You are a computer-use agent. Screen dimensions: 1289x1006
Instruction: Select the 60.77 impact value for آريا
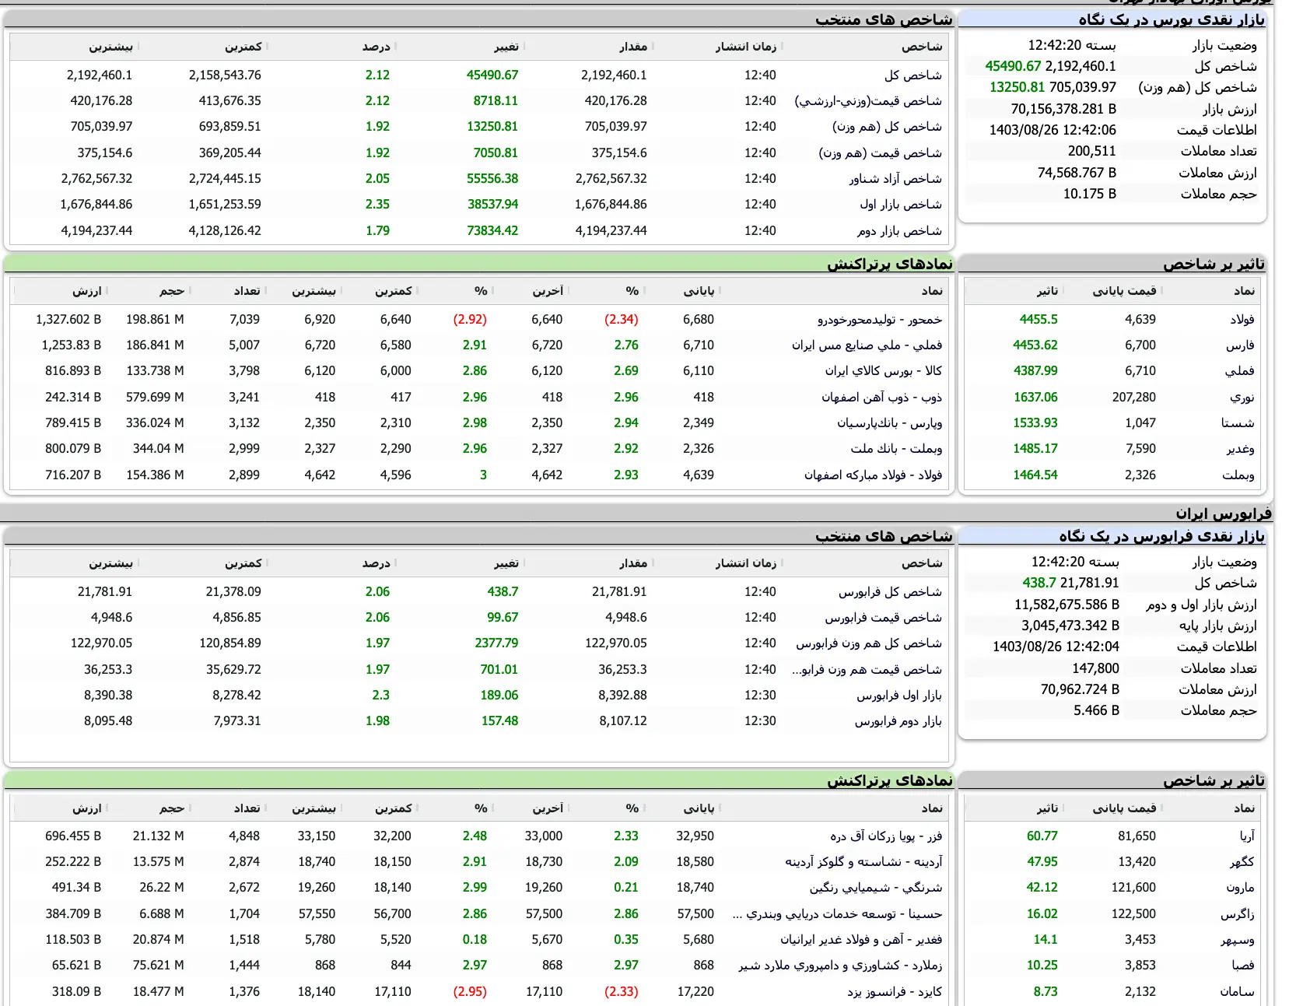click(1042, 836)
